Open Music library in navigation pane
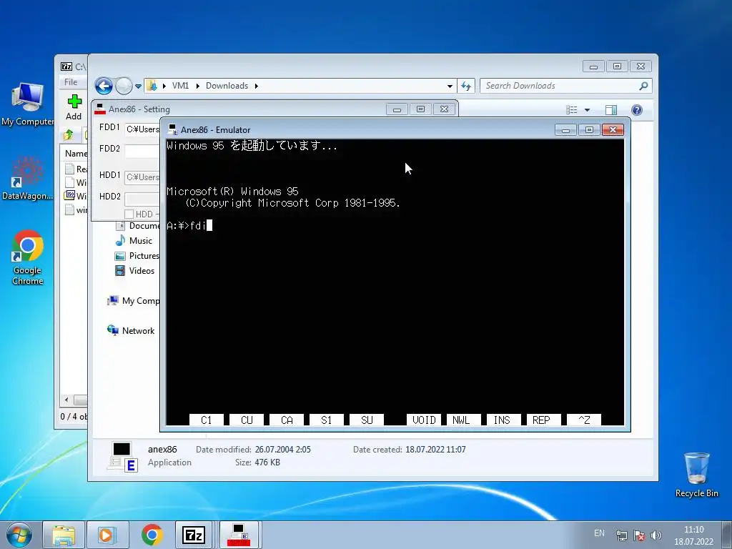 coord(134,241)
